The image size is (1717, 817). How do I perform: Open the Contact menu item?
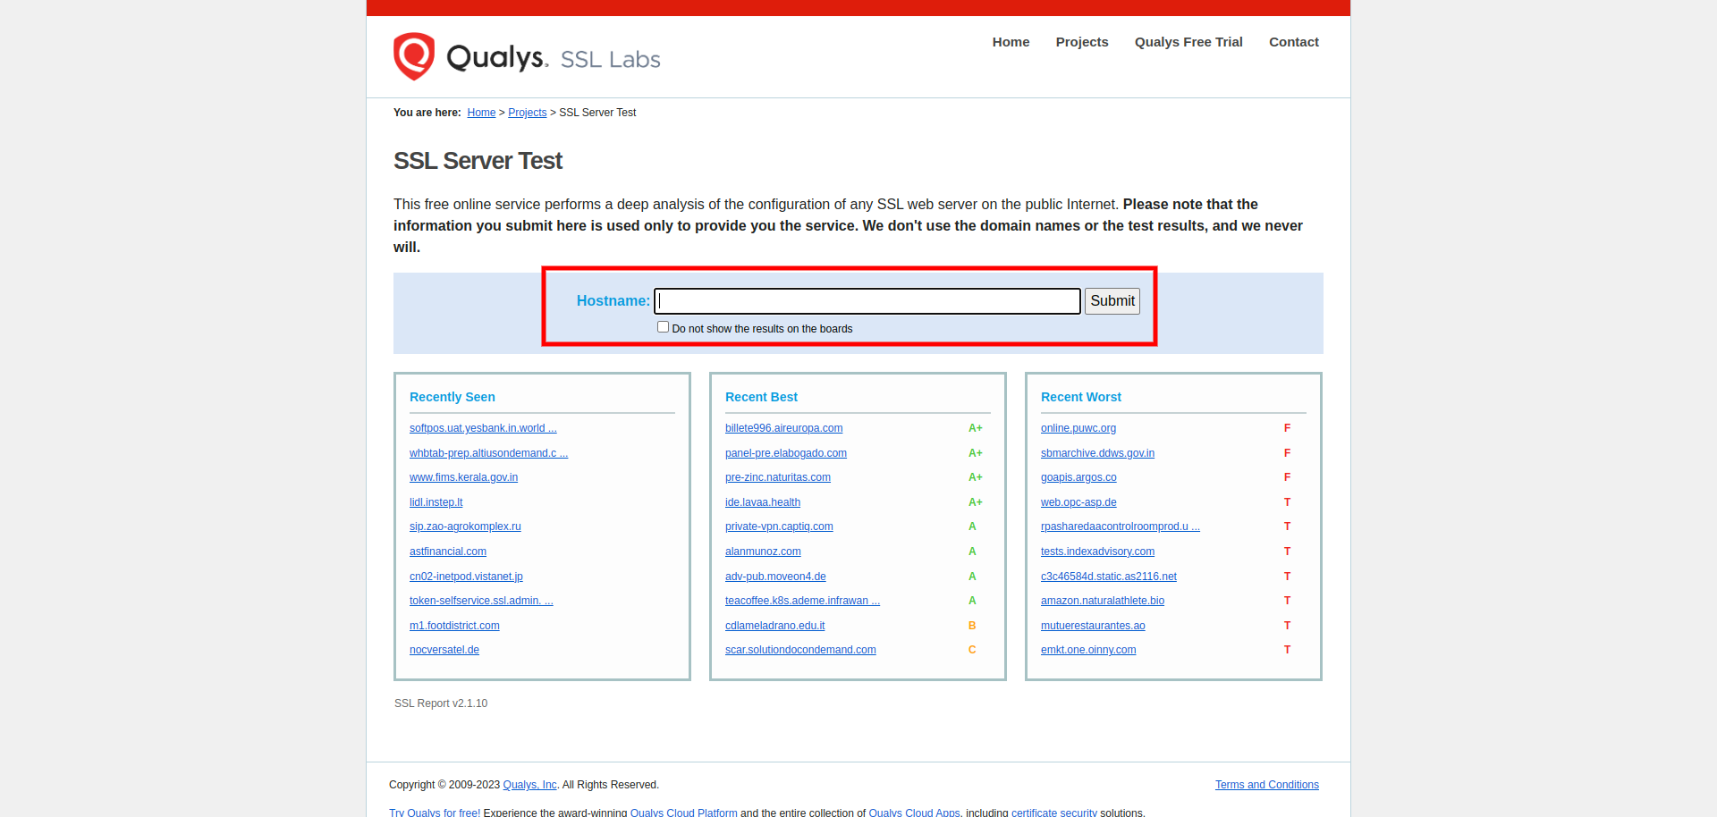pyautogui.click(x=1294, y=42)
